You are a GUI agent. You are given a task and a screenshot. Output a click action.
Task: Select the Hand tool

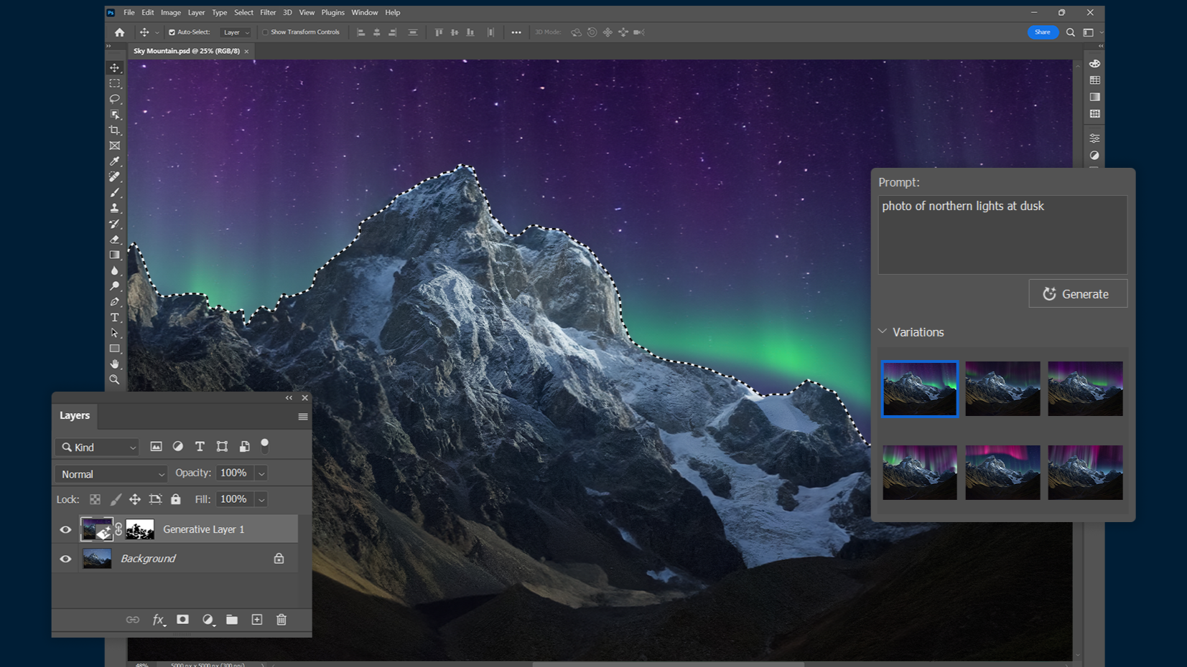point(115,364)
